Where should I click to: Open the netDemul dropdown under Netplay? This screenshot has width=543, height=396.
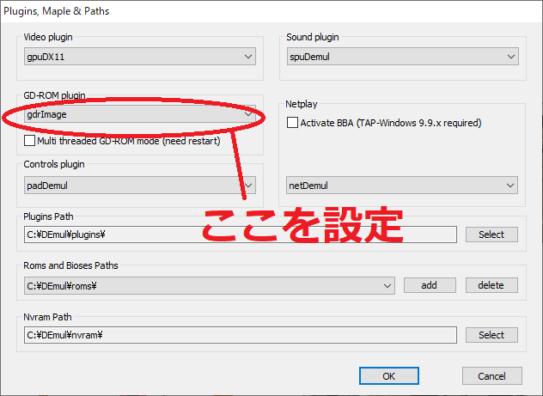(x=402, y=186)
